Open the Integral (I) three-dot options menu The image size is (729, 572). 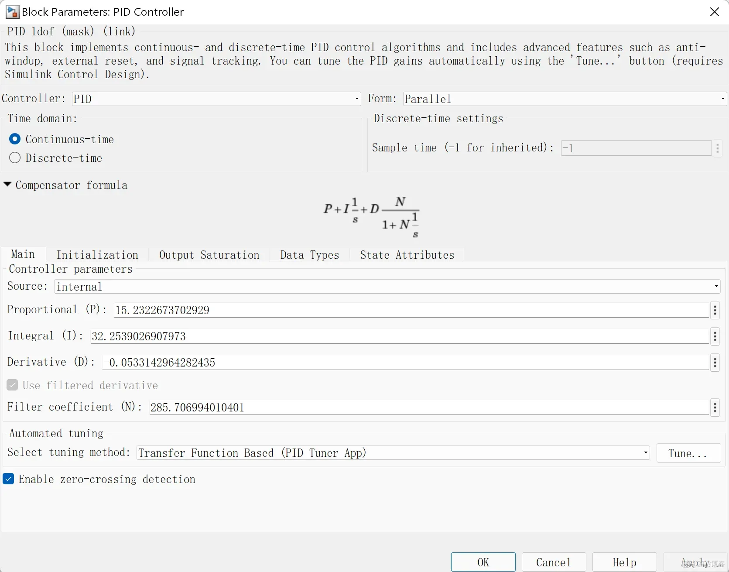pos(715,336)
